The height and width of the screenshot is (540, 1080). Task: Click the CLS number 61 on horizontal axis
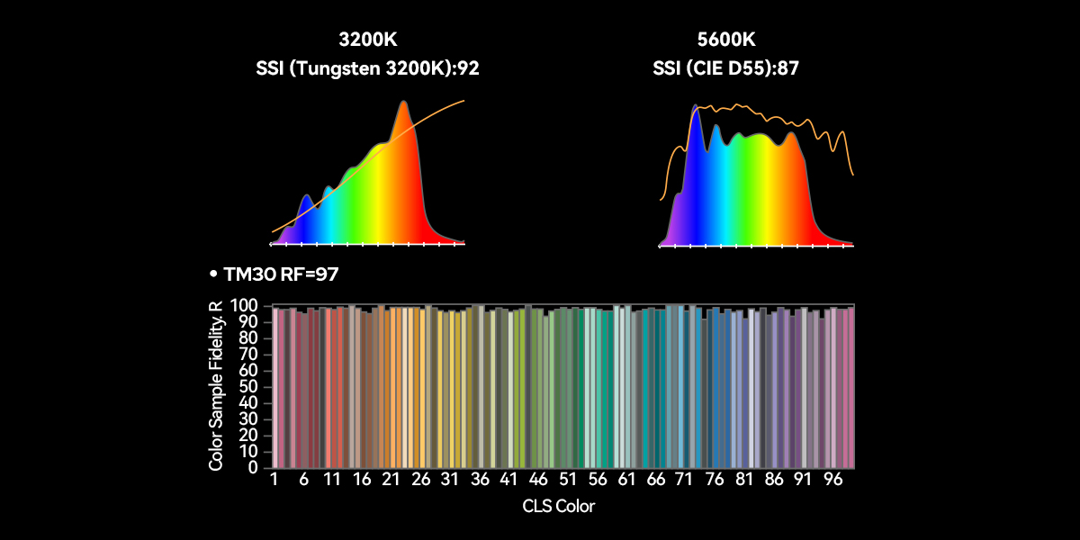pos(626,481)
